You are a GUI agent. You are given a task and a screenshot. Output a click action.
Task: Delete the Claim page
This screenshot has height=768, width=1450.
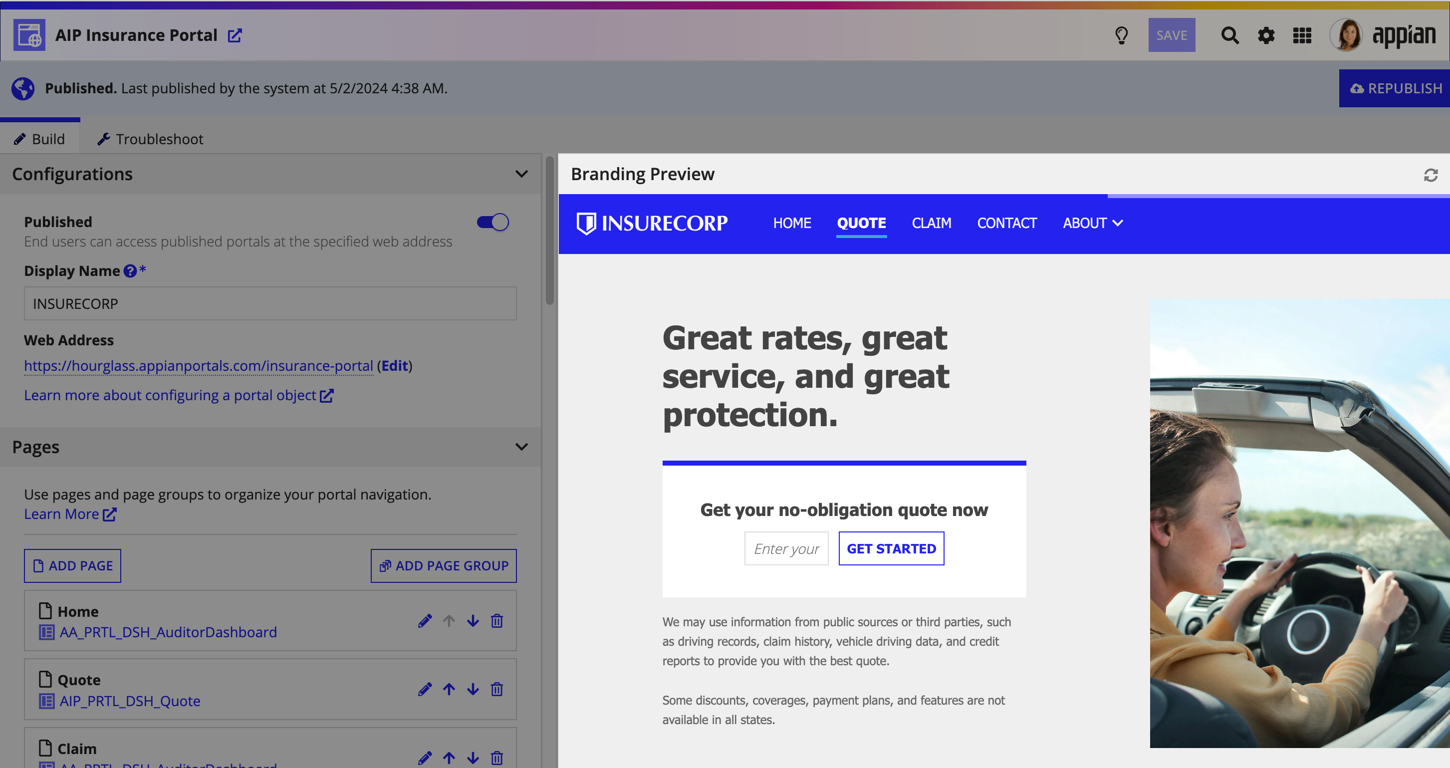point(496,758)
